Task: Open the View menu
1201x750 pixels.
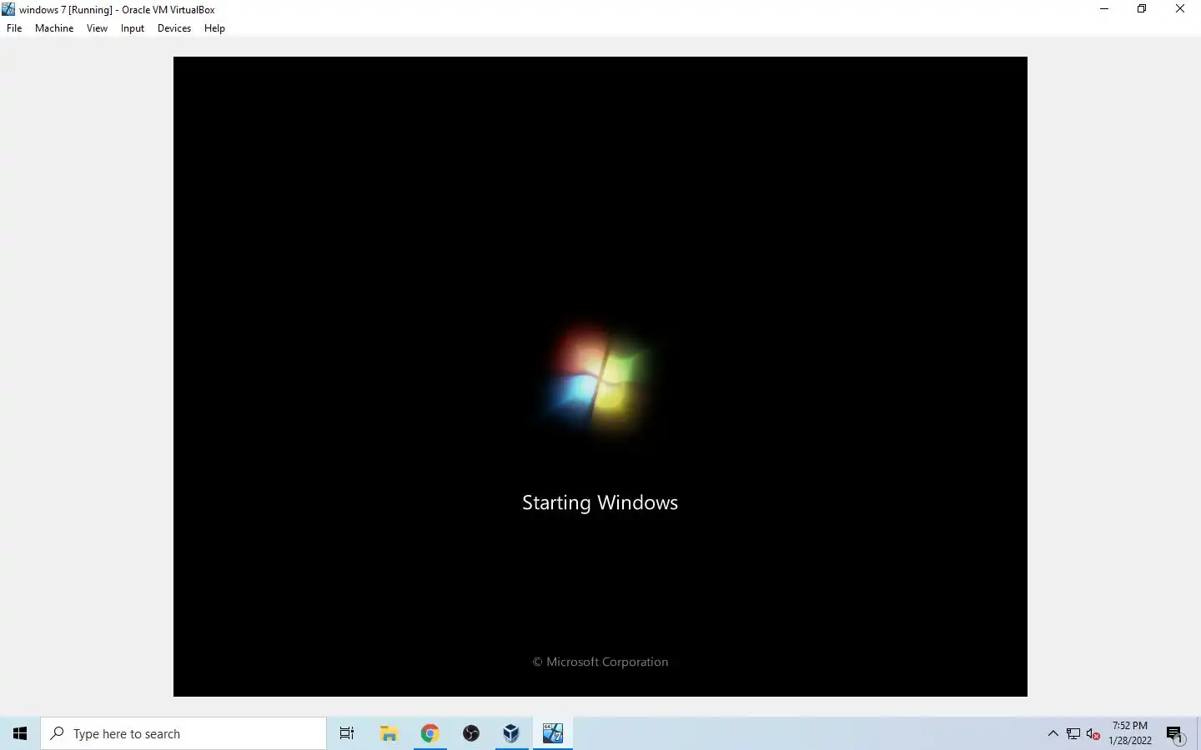Action: pos(97,28)
